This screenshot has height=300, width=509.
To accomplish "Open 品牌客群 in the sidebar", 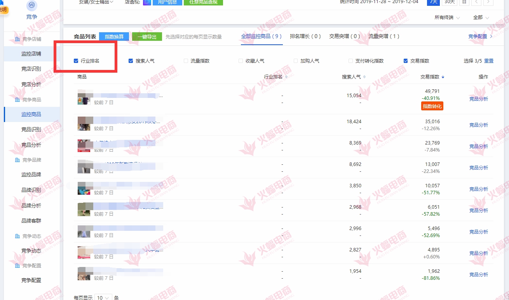I will coord(31,221).
